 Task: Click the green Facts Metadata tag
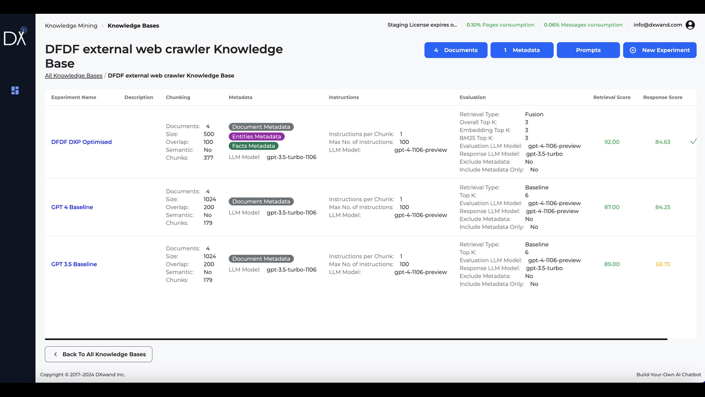254,146
